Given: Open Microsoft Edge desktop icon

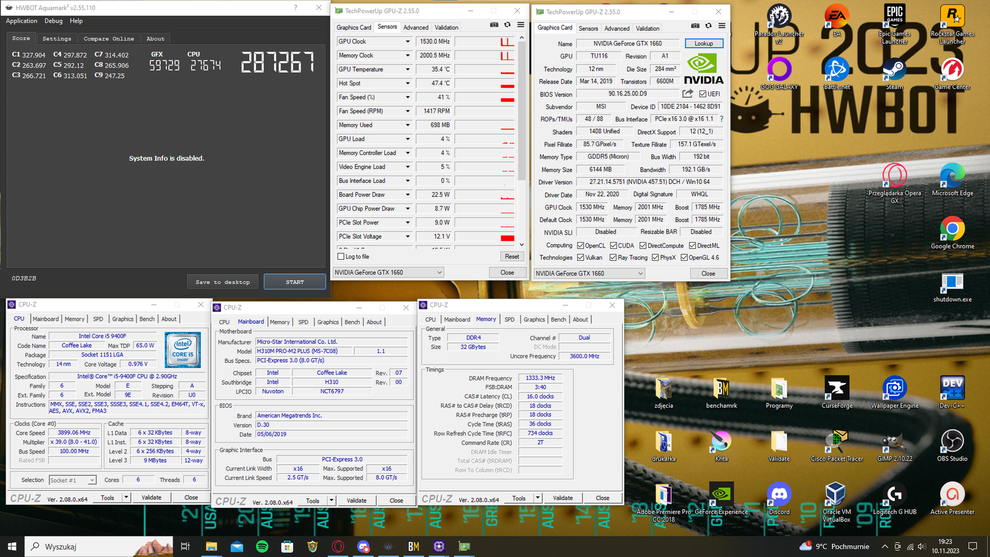Looking at the screenshot, I should pyautogui.click(x=952, y=179).
